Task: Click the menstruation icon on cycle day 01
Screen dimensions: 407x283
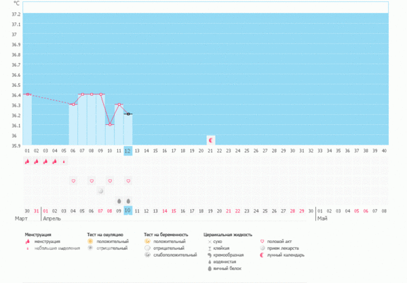Action: 27,162
